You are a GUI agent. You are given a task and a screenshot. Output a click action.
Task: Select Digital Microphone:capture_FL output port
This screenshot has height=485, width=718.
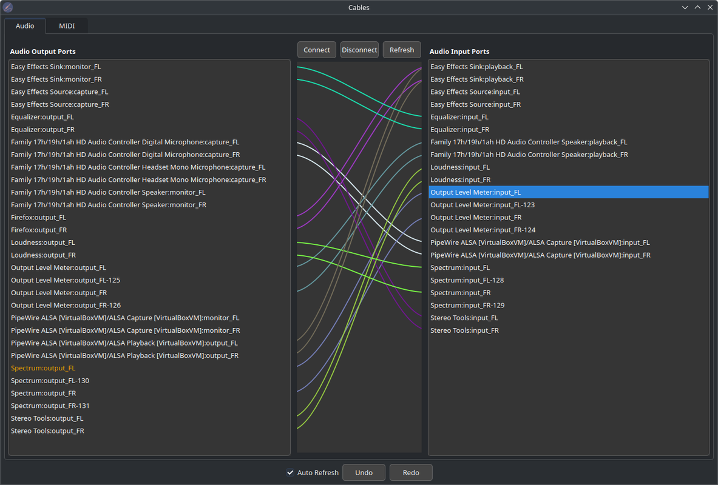click(149, 142)
